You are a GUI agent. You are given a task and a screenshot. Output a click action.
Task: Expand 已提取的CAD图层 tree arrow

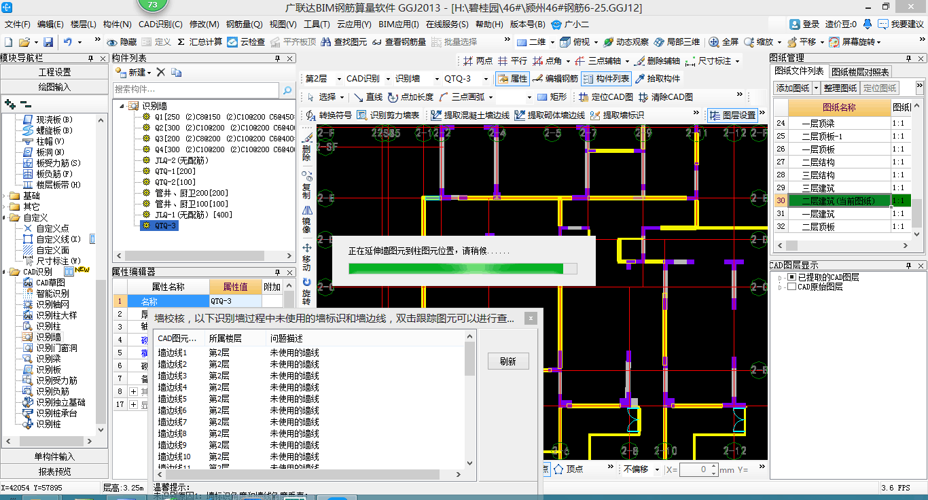779,277
